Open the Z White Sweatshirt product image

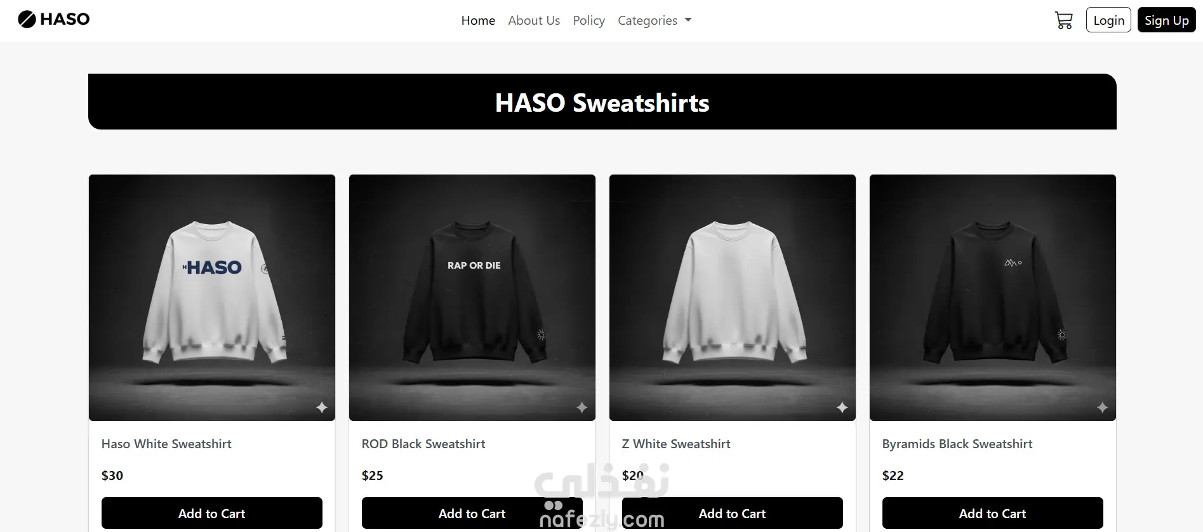coord(733,298)
